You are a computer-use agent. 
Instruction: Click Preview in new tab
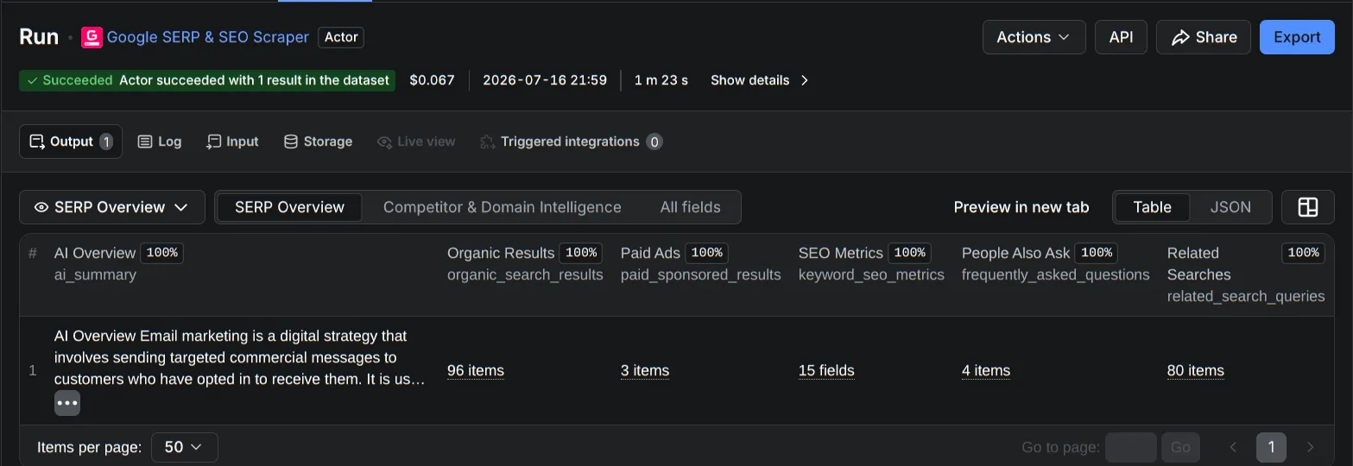[1021, 207]
